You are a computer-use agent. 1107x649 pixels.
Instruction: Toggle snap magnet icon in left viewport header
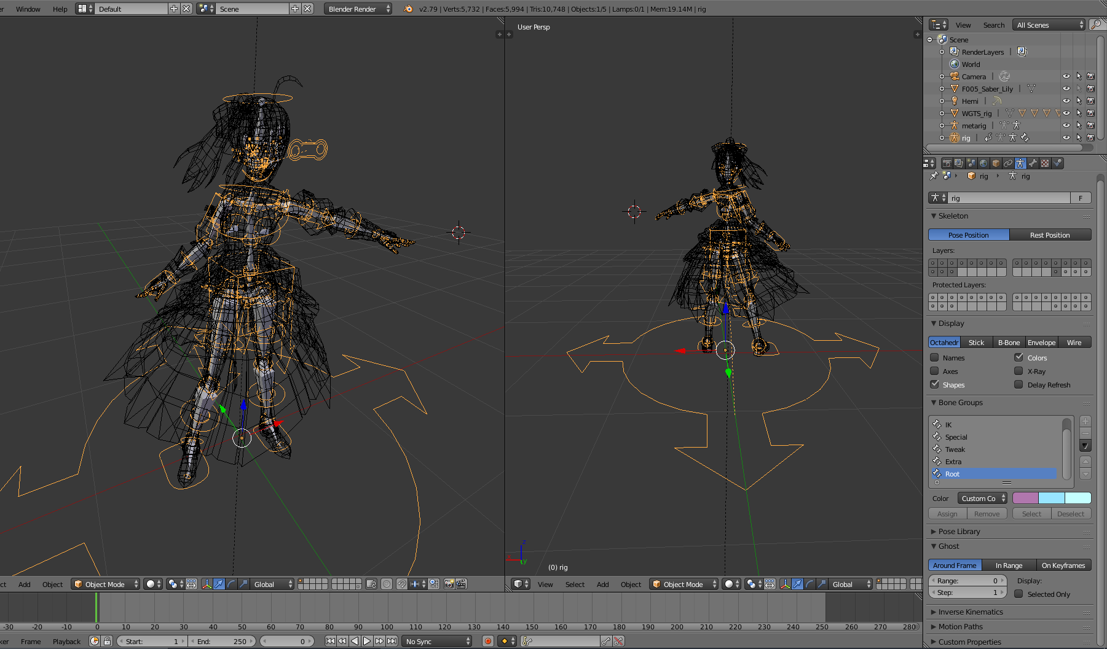[401, 584]
